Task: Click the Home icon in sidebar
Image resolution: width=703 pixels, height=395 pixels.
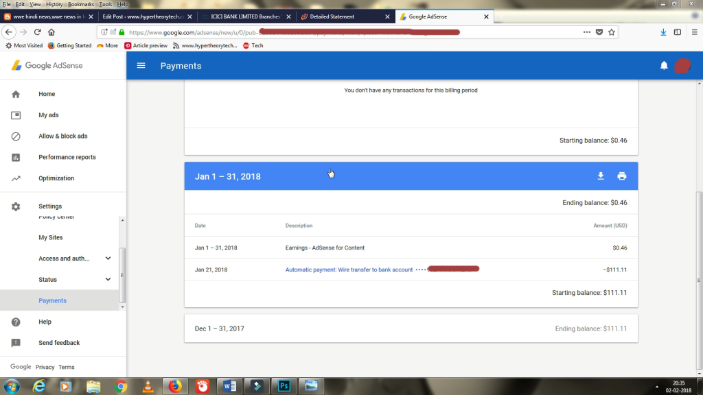Action: click(16, 94)
